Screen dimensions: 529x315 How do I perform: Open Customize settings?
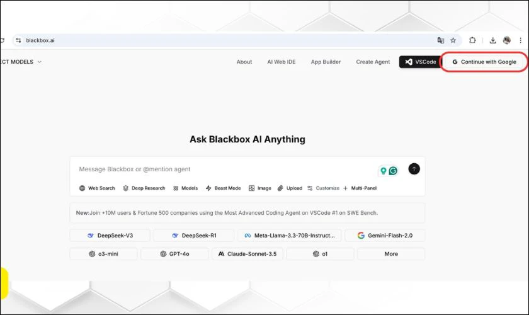[x=324, y=188]
